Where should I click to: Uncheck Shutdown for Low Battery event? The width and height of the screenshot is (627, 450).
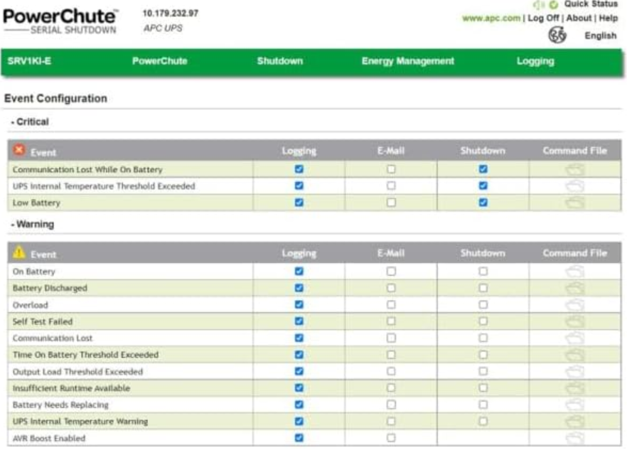click(483, 203)
